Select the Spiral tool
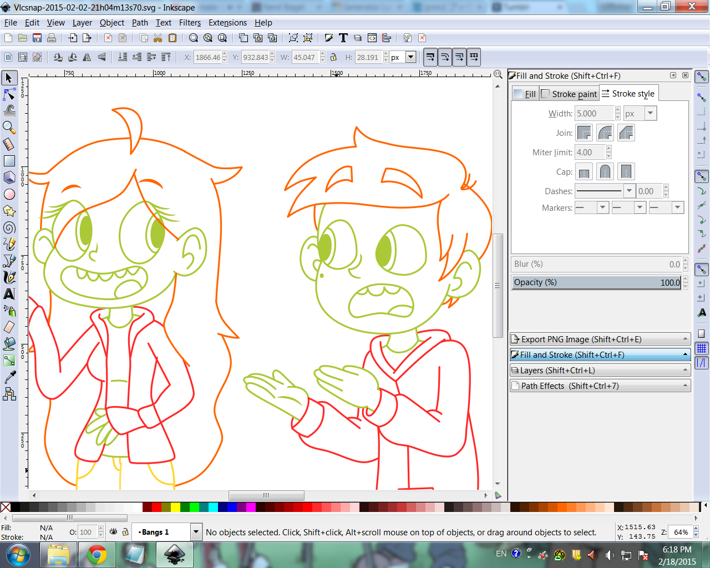The height and width of the screenshot is (568, 710). point(9,227)
